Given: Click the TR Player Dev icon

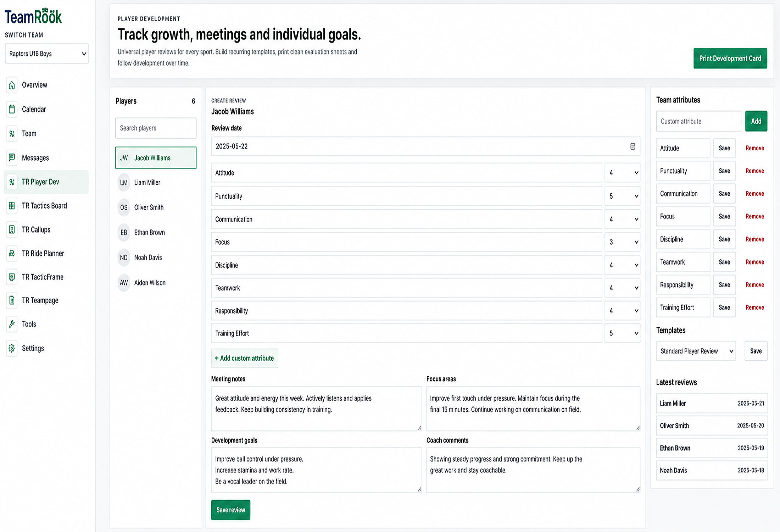Looking at the screenshot, I should (x=12, y=182).
